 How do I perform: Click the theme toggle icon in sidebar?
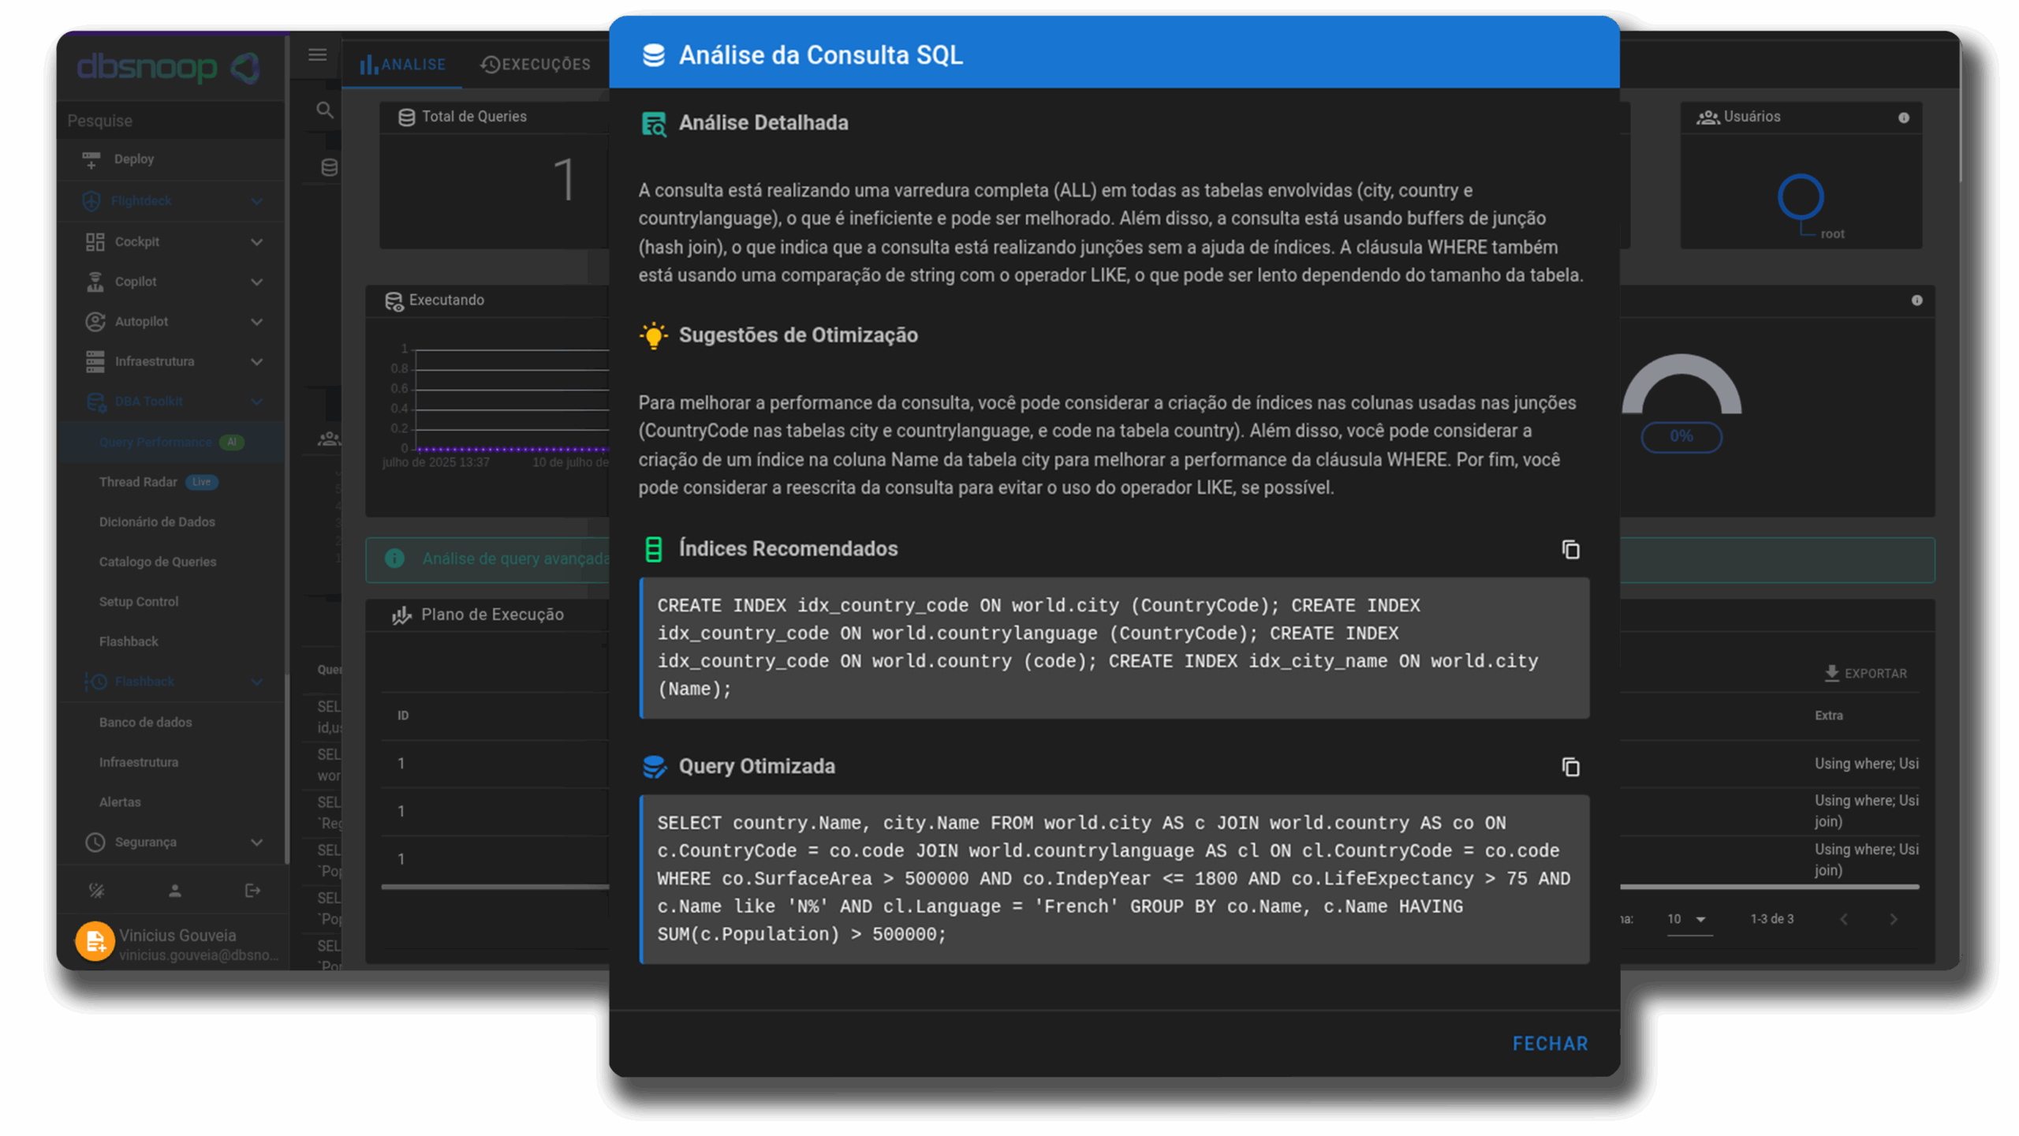point(96,891)
